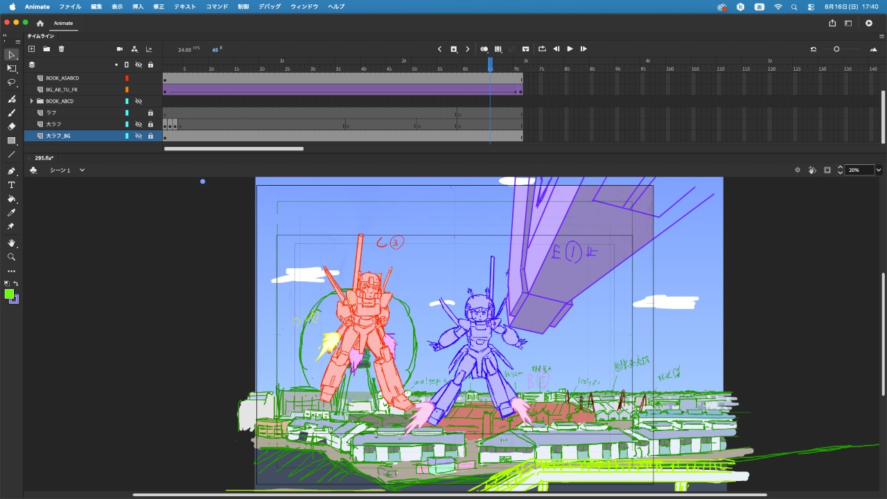887x499 pixels.
Task: Go to previous keyframe
Action: (440, 49)
